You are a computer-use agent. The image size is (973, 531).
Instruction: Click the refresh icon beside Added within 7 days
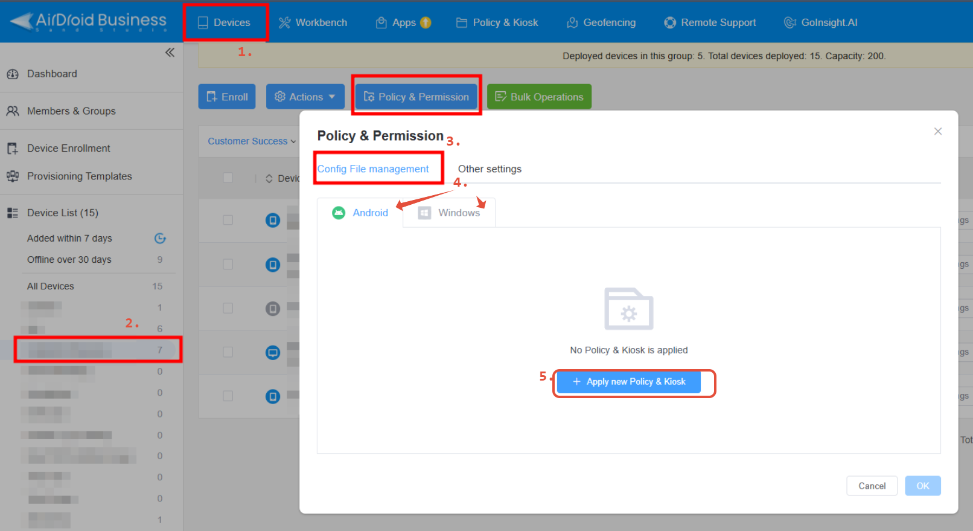click(x=160, y=238)
